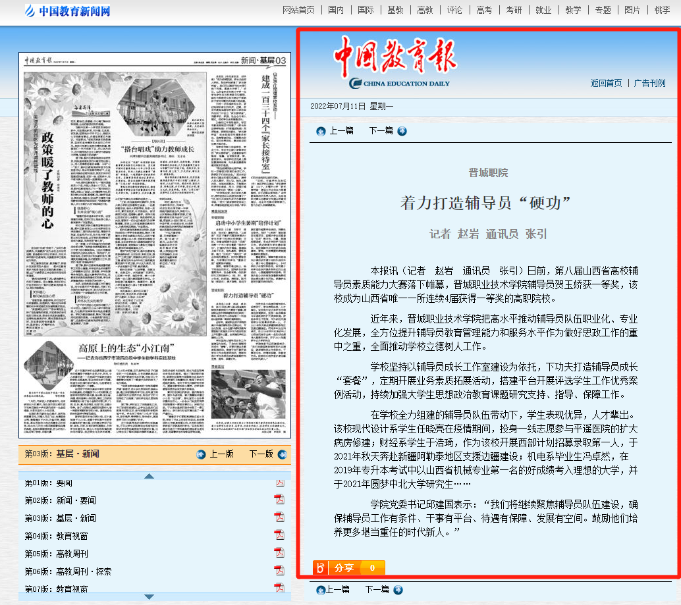
Task: Click the top 下一篇 right arrow icon
Action: click(x=402, y=131)
